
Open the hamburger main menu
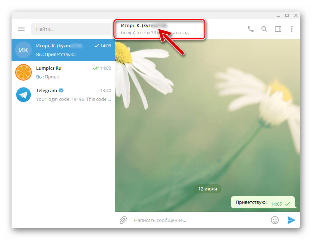click(21, 29)
